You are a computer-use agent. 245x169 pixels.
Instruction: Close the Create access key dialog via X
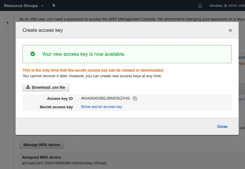pyautogui.click(x=230, y=30)
